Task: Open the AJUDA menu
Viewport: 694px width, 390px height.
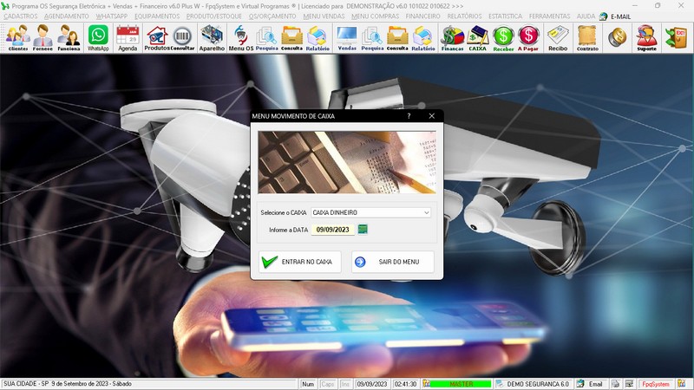Action: click(x=586, y=16)
